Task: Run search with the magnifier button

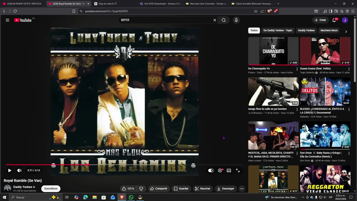Action: pyautogui.click(x=224, y=20)
